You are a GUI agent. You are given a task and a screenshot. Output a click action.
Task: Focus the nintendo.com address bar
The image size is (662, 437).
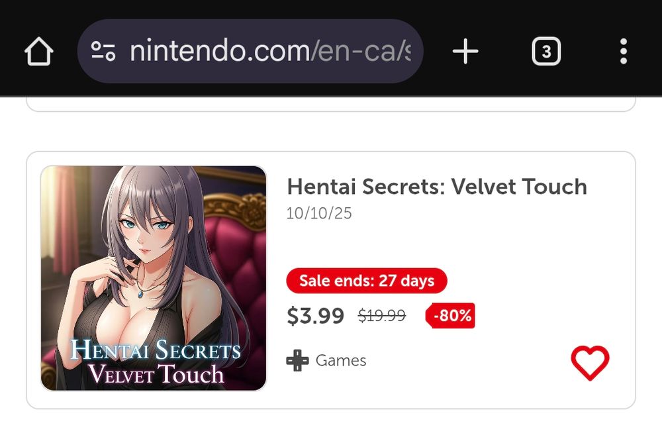250,51
